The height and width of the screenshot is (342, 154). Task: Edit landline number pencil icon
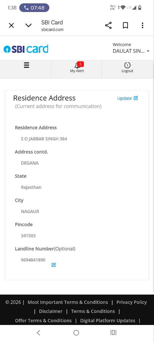pyautogui.click(x=54, y=265)
